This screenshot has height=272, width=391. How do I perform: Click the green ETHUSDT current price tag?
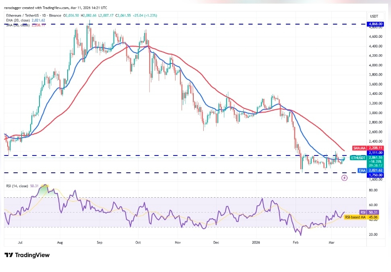pyautogui.click(x=366, y=157)
